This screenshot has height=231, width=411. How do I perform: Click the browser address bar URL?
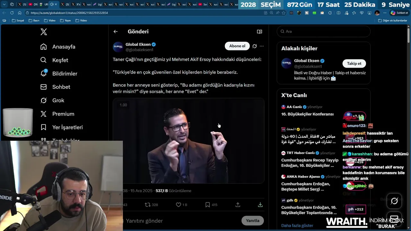click(69, 13)
